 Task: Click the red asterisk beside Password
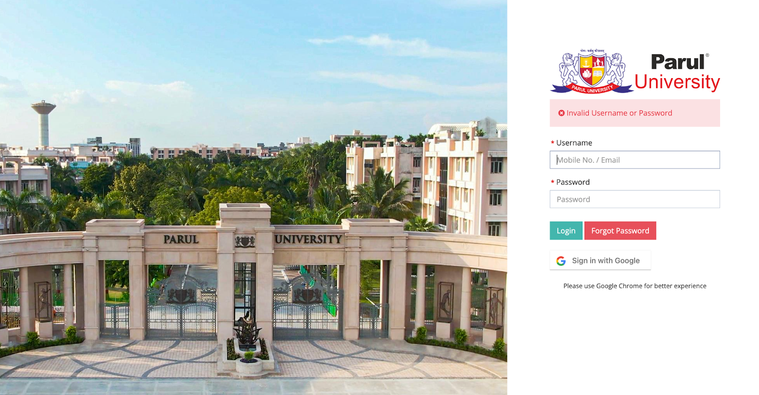pos(552,182)
